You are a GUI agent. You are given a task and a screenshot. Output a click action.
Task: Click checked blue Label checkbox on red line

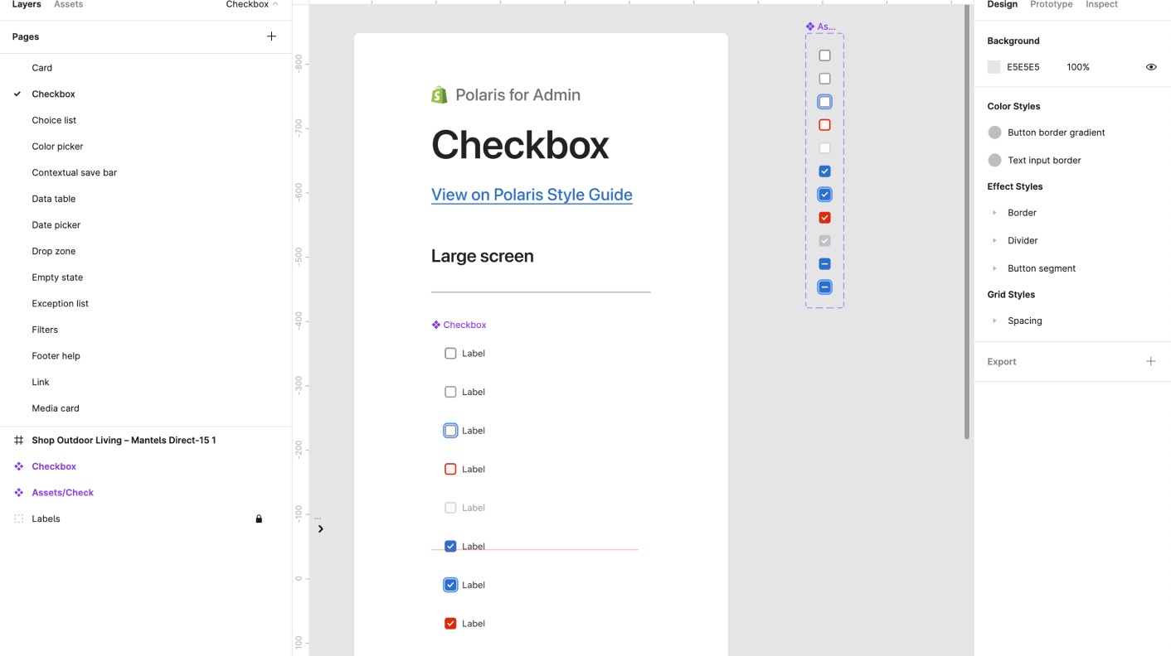(450, 546)
